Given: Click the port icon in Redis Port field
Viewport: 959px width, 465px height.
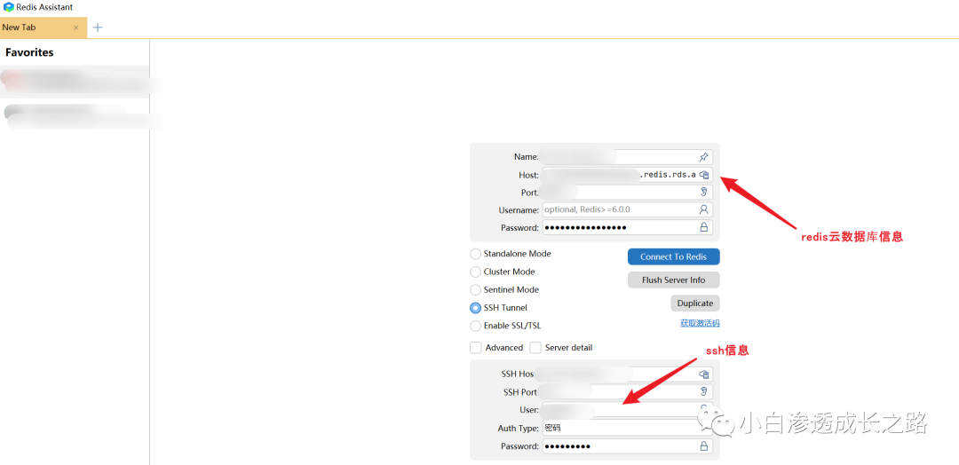Looking at the screenshot, I should (x=703, y=192).
